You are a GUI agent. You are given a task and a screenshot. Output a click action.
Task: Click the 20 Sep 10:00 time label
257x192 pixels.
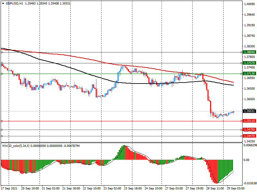[30, 188]
